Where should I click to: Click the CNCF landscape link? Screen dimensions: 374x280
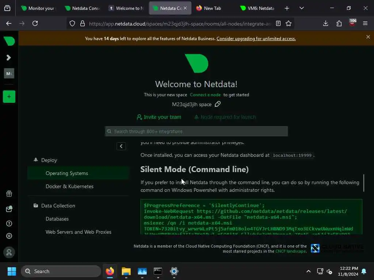coord(290,252)
